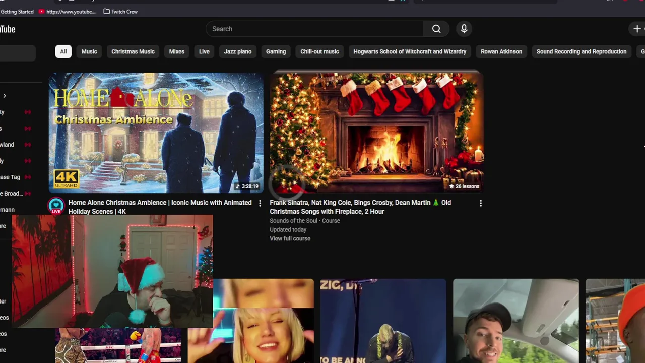Open the orange beanie short thumbnail
The height and width of the screenshot is (363, 645).
(x=615, y=321)
